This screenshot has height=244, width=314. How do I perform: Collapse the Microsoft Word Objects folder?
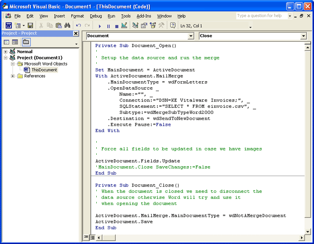coord(13,64)
